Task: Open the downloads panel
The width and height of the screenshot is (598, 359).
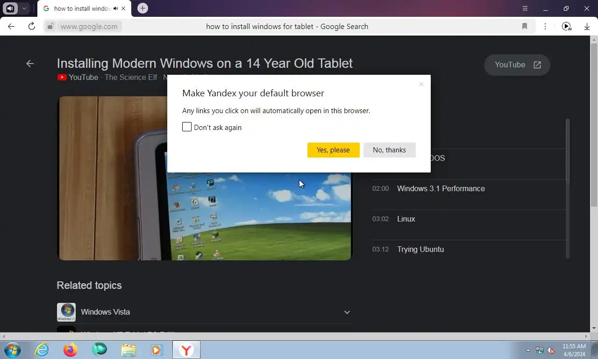Action: [x=587, y=27]
